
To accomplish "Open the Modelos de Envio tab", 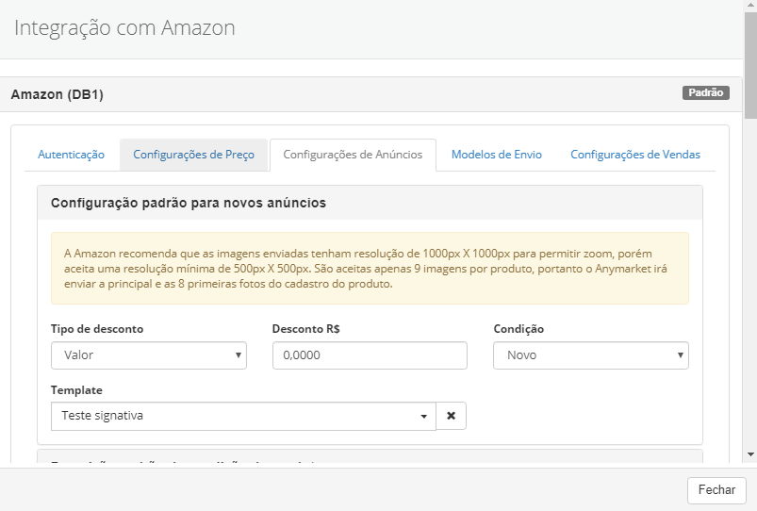I will tap(496, 155).
